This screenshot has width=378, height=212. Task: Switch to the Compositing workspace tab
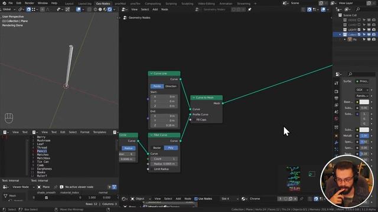click(x=153, y=4)
